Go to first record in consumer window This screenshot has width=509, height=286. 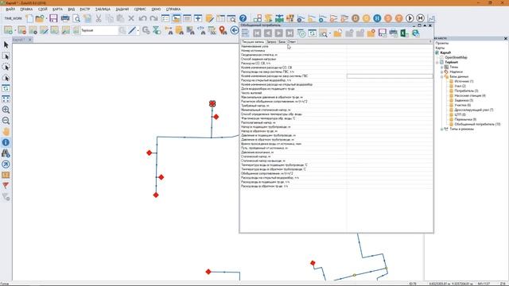pos(257,33)
